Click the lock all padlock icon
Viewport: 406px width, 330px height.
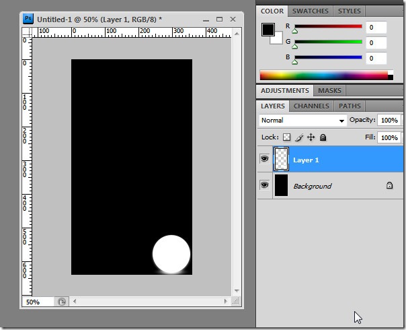point(323,137)
